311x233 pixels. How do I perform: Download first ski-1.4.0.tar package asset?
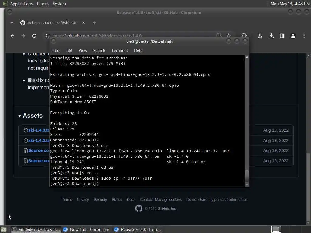pyautogui.click(x=39, y=130)
